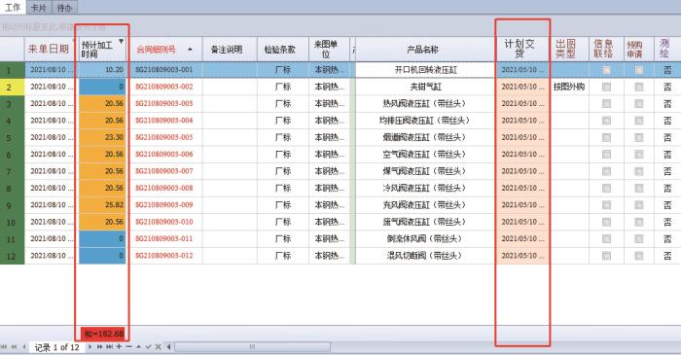The image size is (681, 355).
Task: Click product name 均排压阀液压缸（带丝头）
Action: (x=424, y=121)
